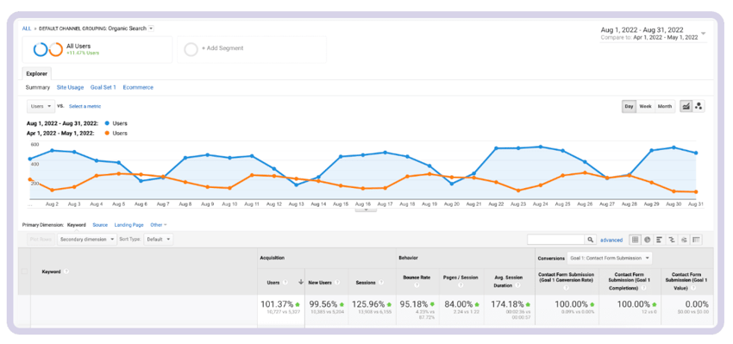This screenshot has width=733, height=344.
Task: Open the Sort Type Default dropdown
Action: tap(158, 240)
